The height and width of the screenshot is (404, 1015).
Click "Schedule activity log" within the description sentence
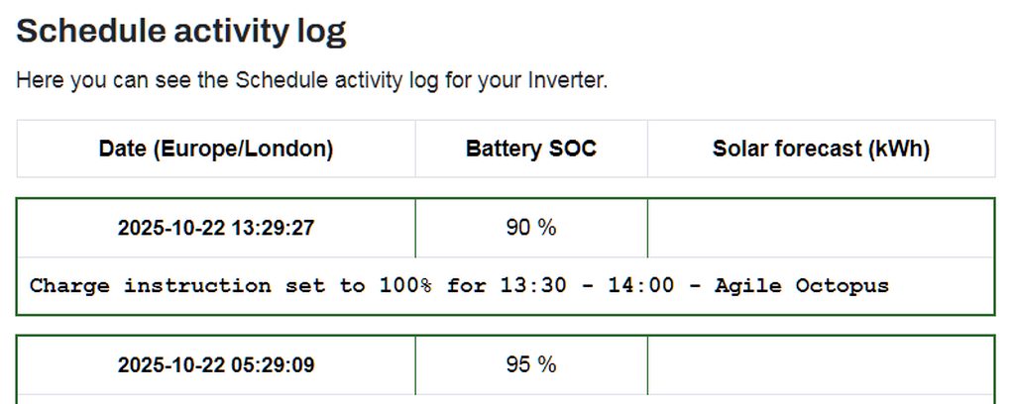coord(329,80)
